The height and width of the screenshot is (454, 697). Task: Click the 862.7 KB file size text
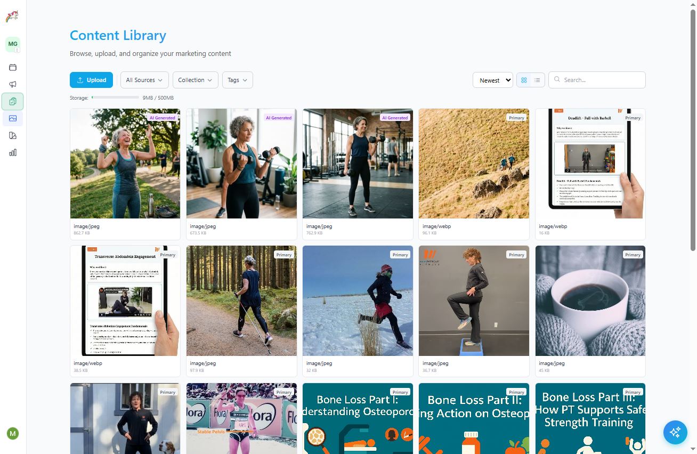pos(82,233)
